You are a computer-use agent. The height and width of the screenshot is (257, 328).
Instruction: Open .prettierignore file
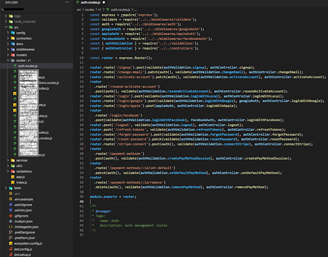click(25, 232)
